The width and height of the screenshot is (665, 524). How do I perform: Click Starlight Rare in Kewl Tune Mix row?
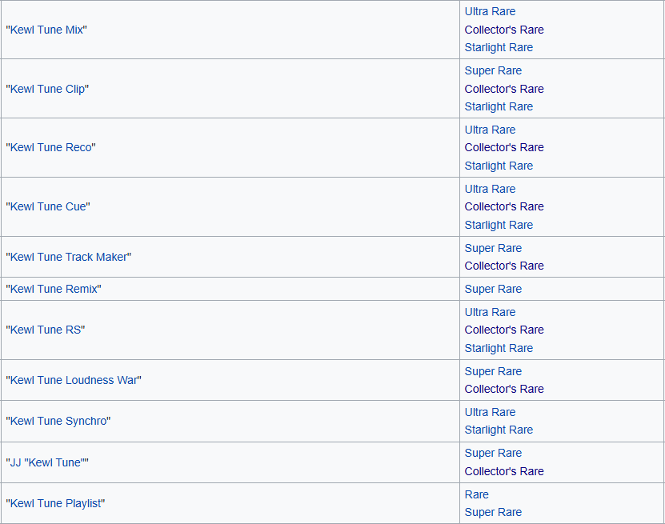pos(499,47)
